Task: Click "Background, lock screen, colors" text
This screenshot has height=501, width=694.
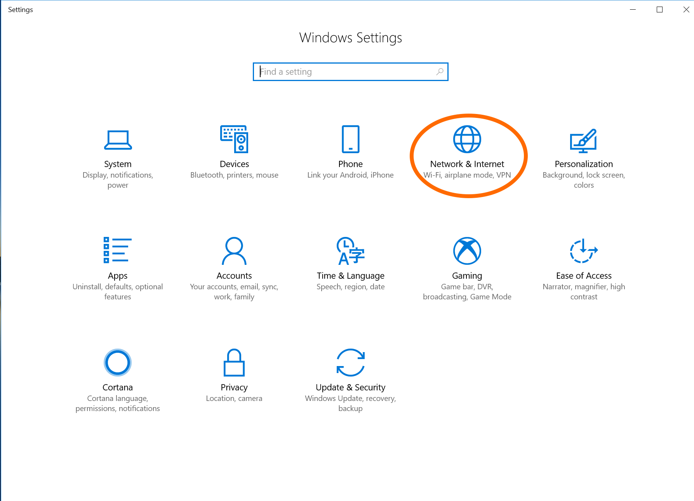Action: click(x=584, y=180)
